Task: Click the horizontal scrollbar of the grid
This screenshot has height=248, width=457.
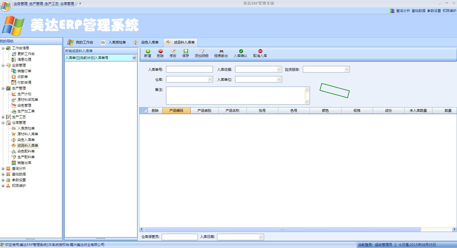Action: tap(282, 229)
